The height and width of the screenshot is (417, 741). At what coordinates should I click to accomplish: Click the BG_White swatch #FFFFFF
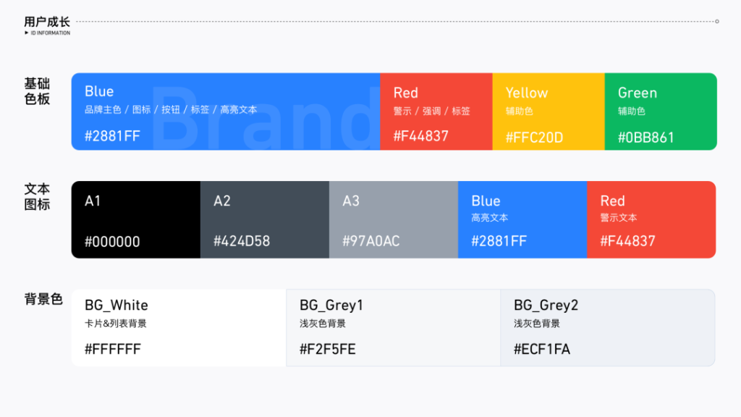[x=179, y=328]
